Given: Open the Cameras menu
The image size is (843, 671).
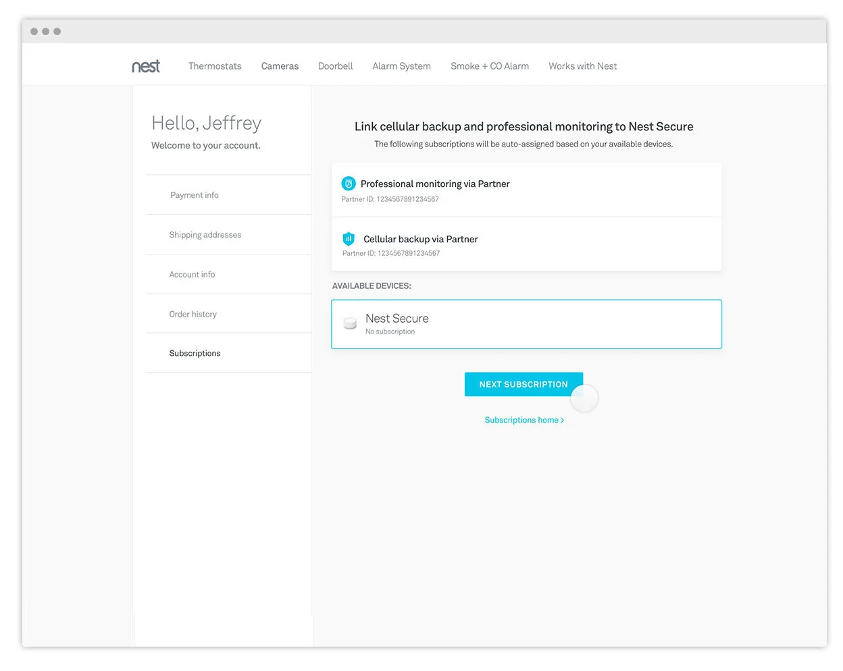Looking at the screenshot, I should coord(280,66).
